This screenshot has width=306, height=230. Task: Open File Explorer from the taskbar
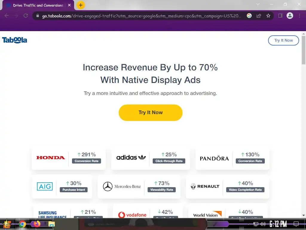click(x=51, y=224)
